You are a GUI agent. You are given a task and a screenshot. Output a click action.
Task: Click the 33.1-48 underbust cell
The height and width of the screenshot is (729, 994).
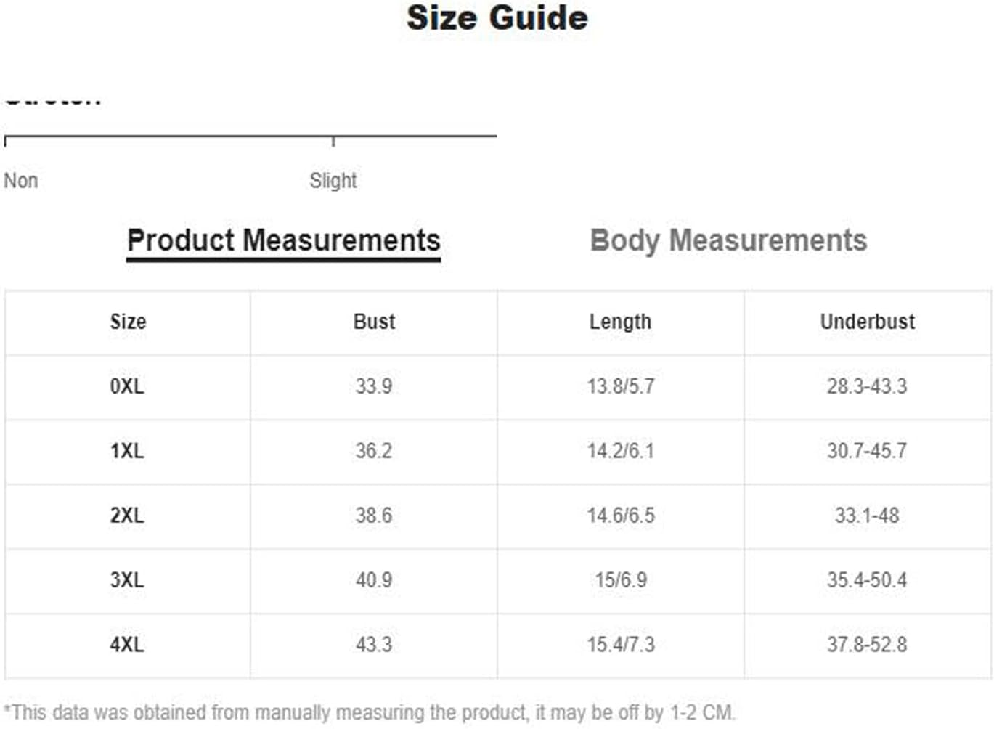click(867, 516)
